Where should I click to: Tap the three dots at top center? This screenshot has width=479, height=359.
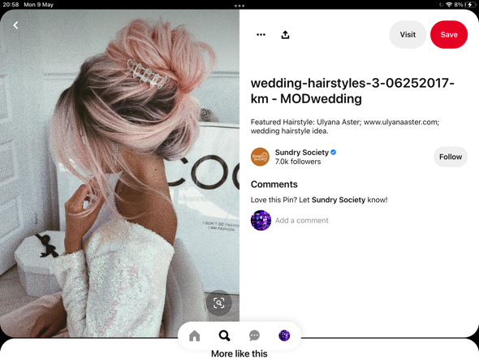tap(239, 6)
